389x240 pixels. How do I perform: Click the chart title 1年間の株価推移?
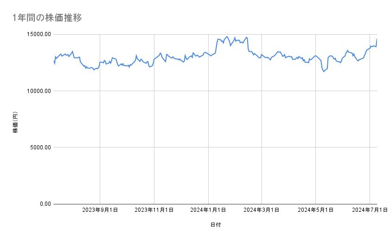[x=48, y=18]
